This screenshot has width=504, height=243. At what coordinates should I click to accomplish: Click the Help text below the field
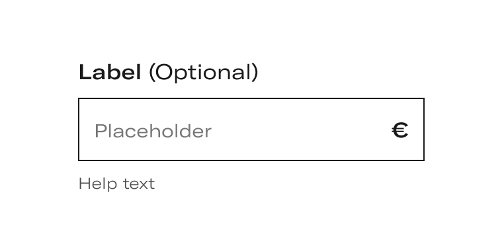(x=116, y=184)
